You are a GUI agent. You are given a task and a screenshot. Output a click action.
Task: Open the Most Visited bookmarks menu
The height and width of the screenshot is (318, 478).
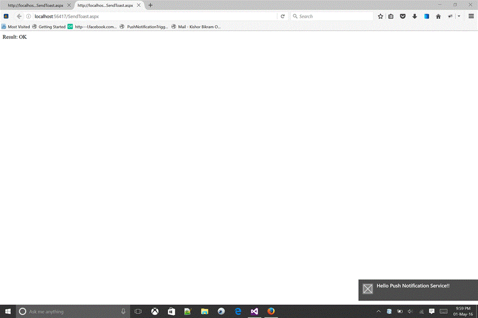(15, 27)
